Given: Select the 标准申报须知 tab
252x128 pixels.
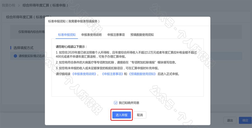Looking at the screenshot, I should [x=67, y=35].
